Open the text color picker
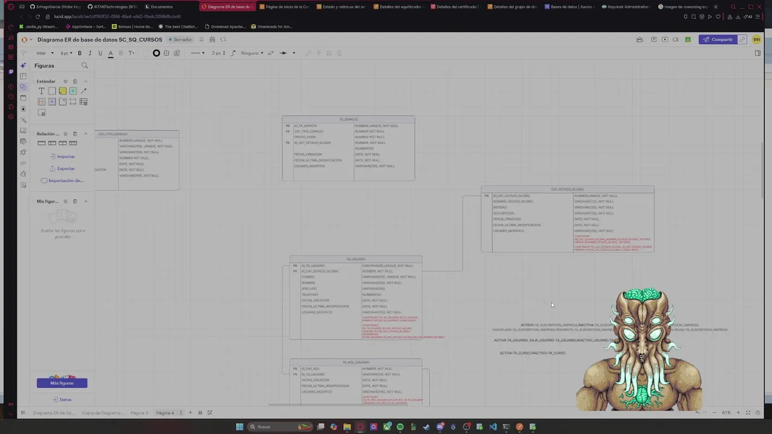The image size is (772, 434). point(110,53)
